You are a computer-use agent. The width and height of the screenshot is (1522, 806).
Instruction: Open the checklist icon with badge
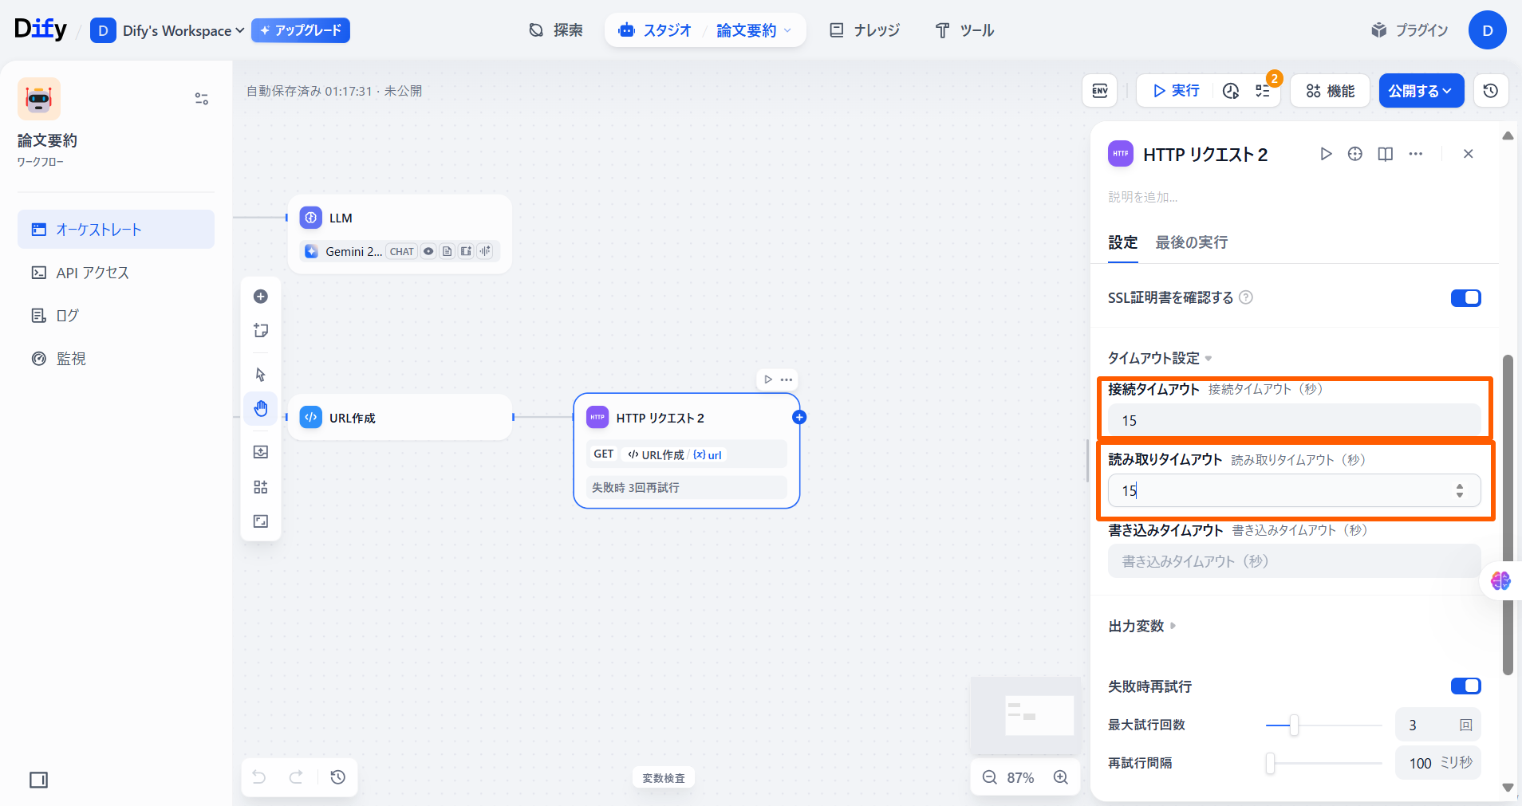click(x=1263, y=91)
